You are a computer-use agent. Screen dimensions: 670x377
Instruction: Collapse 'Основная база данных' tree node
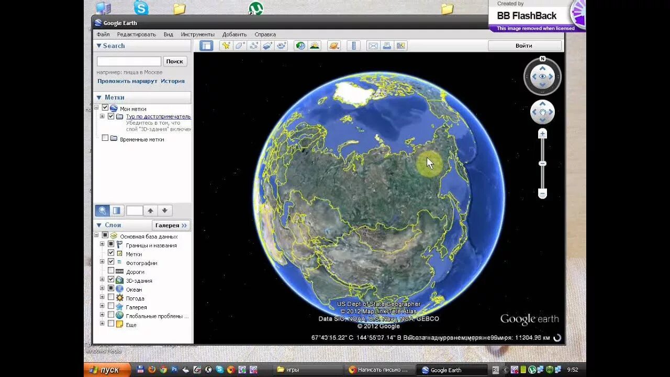click(x=96, y=235)
